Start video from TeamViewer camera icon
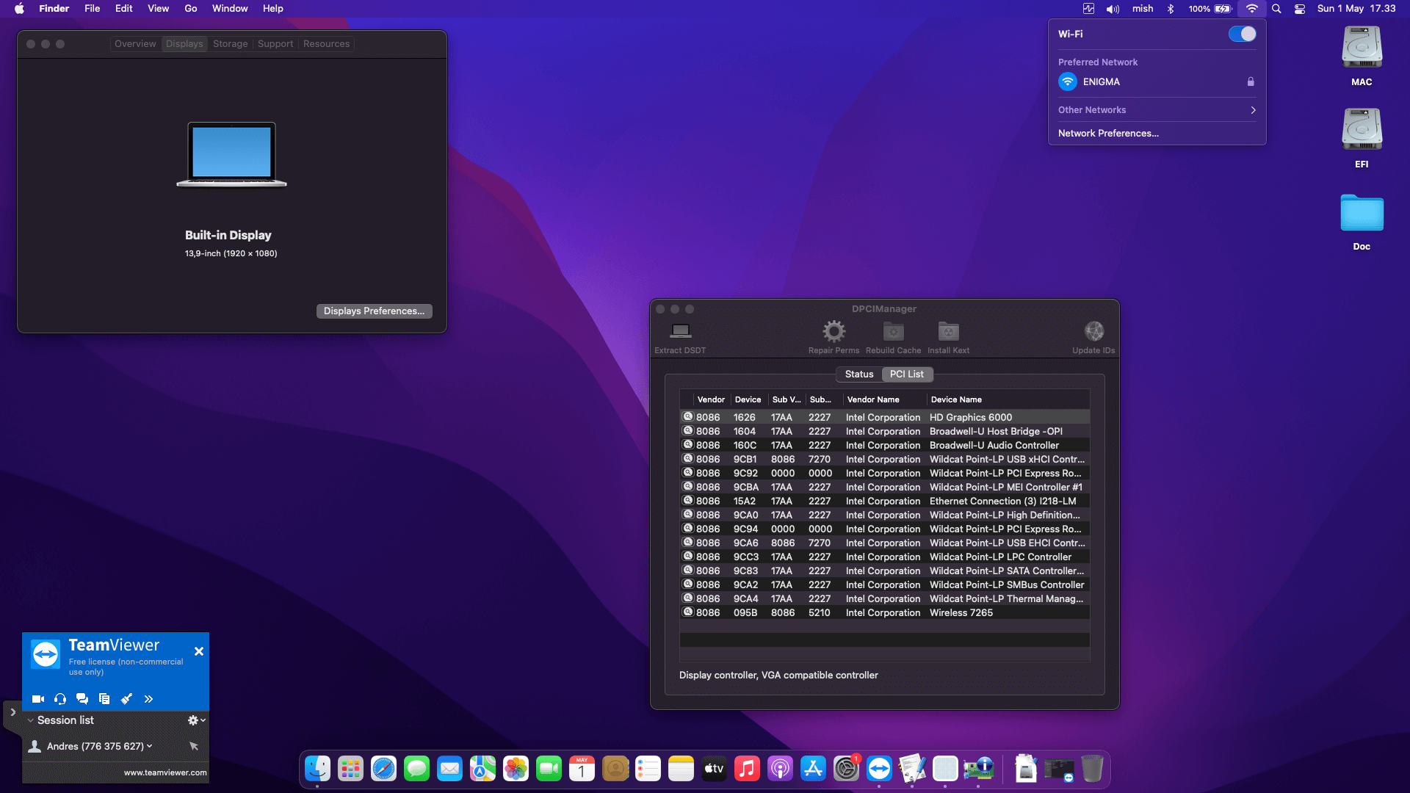The image size is (1410, 793). 38,699
